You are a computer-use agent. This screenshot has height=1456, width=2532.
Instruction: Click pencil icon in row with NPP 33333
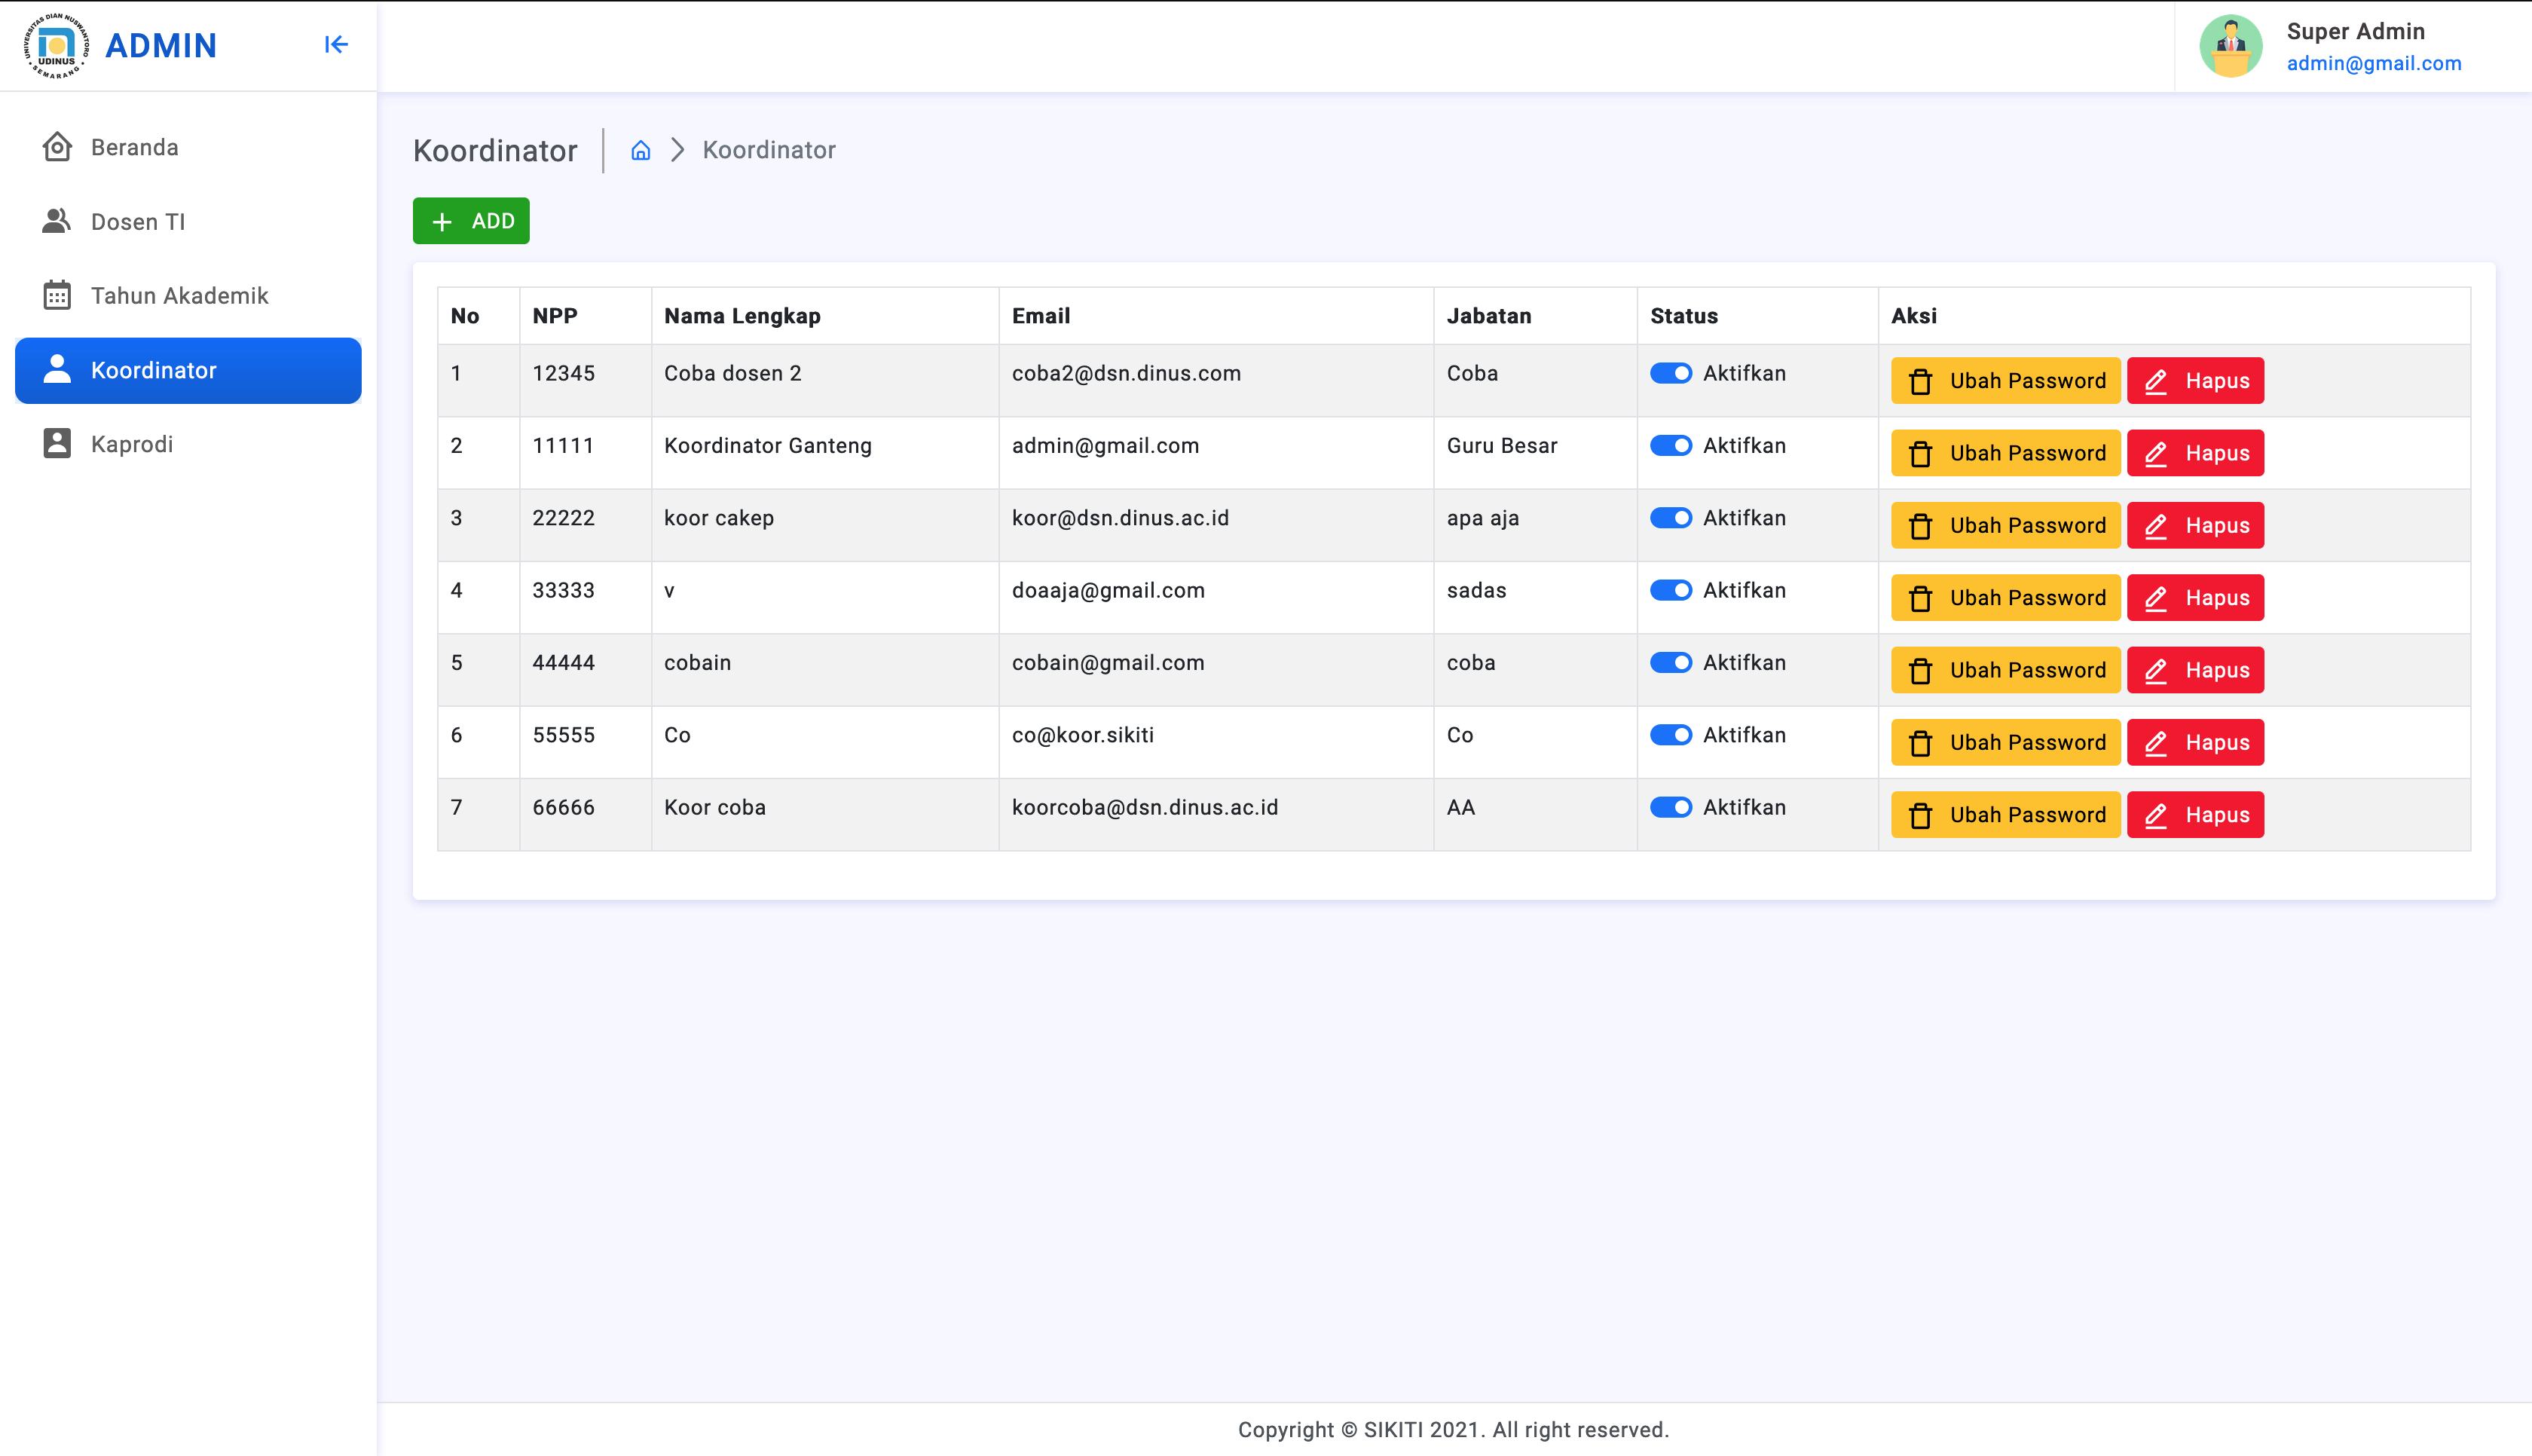[x=2155, y=598]
